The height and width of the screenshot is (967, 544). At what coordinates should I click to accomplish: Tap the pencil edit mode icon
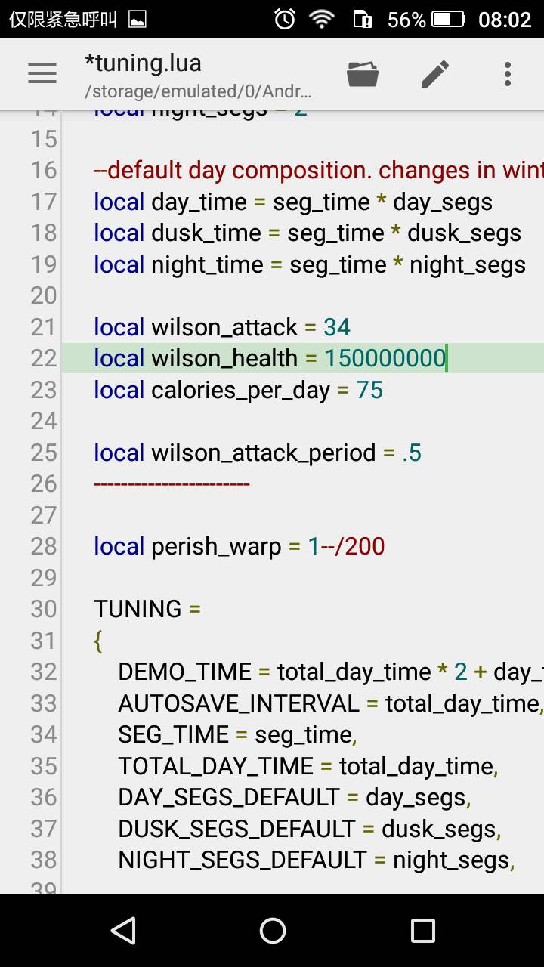(x=435, y=73)
